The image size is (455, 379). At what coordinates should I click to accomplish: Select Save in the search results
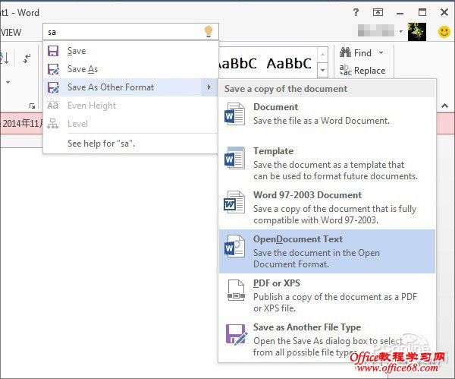coord(130,51)
